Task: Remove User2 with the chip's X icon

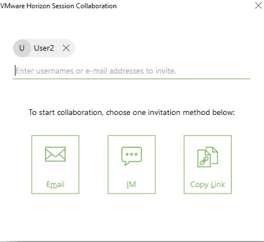Action: [x=66, y=48]
